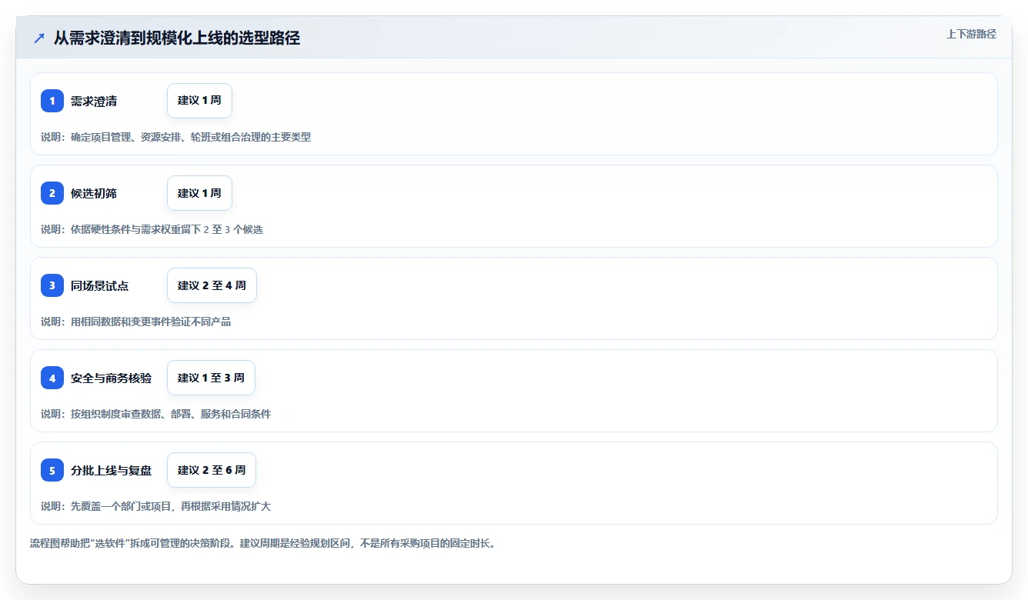Click the 建议 1 周 chip beside 需求澄清
The width and height of the screenshot is (1028, 600).
point(199,101)
